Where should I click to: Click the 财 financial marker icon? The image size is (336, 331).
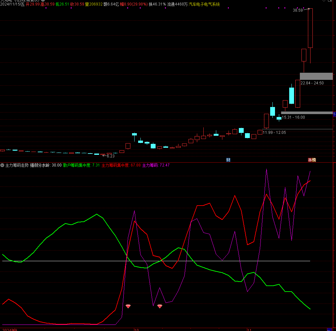point(228,160)
